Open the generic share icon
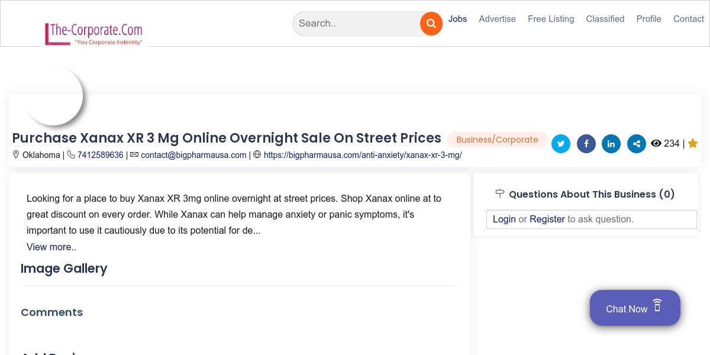Image resolution: width=710 pixels, height=355 pixels. [x=637, y=144]
